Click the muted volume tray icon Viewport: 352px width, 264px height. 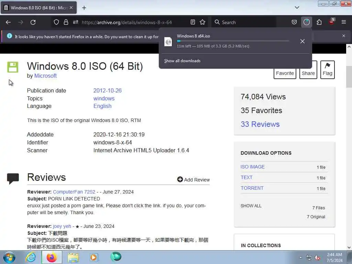(x=317, y=258)
